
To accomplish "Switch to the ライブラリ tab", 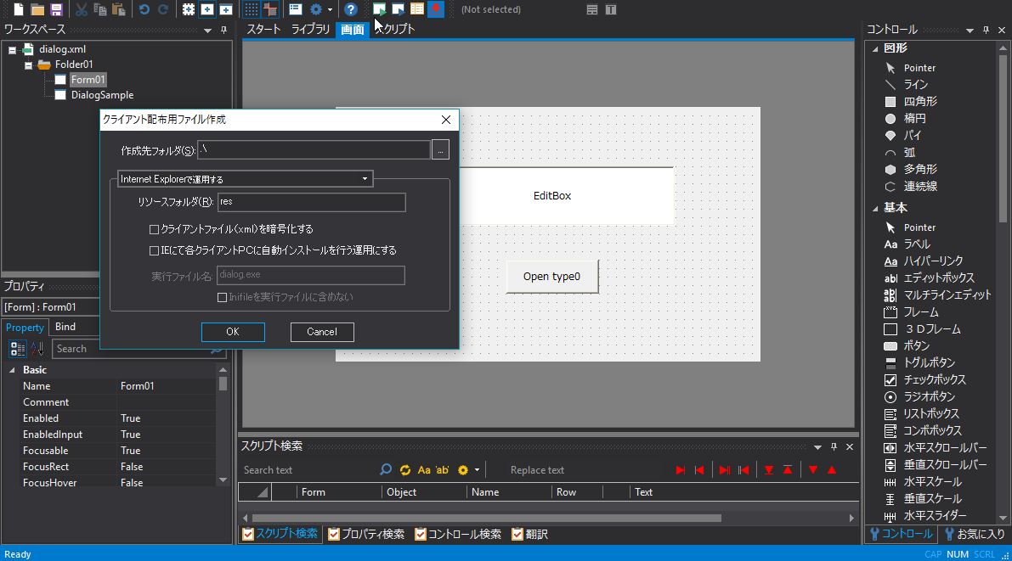I will click(x=310, y=30).
